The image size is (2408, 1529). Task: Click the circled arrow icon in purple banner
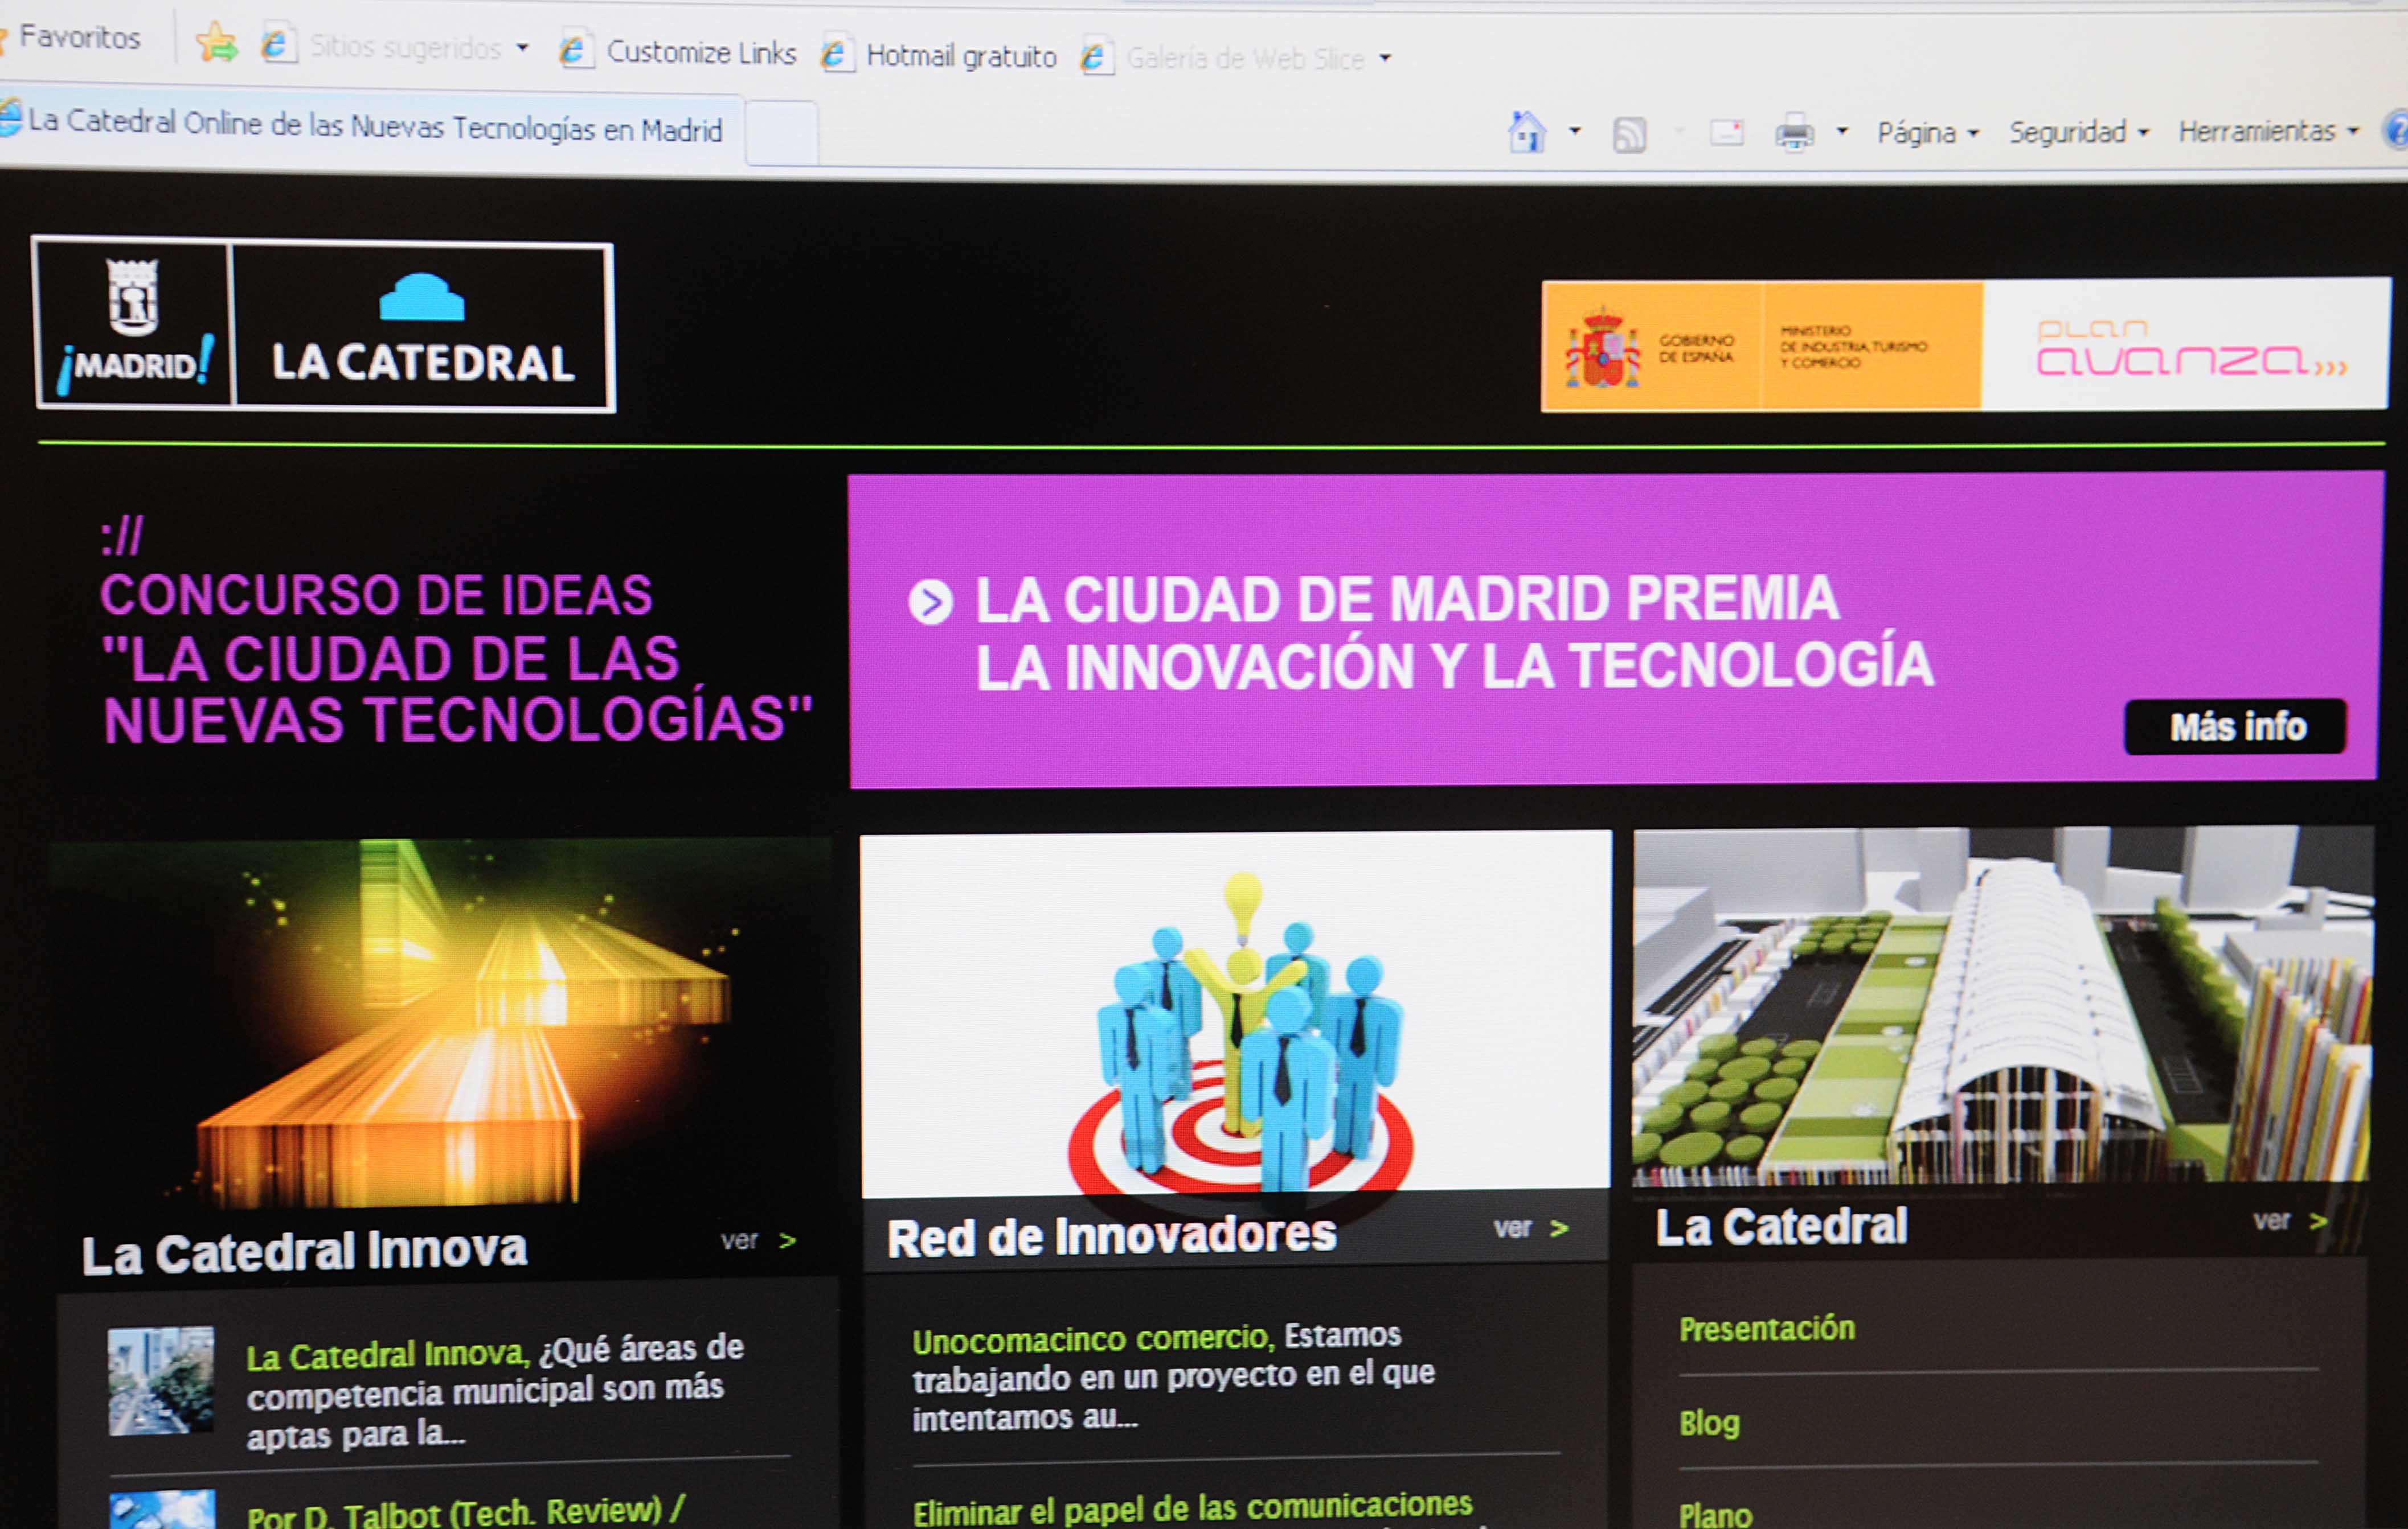pos(930,602)
